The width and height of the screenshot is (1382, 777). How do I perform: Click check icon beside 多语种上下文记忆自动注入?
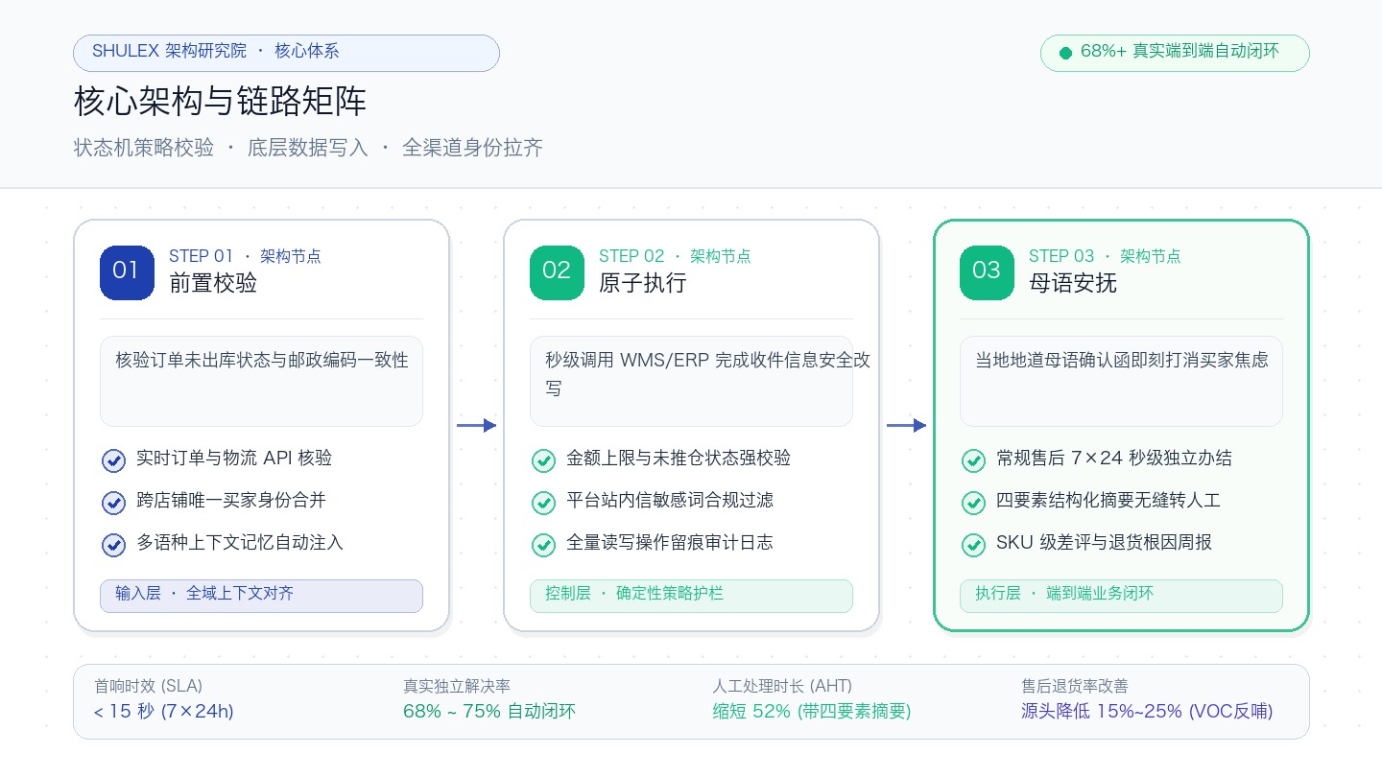[x=113, y=545]
